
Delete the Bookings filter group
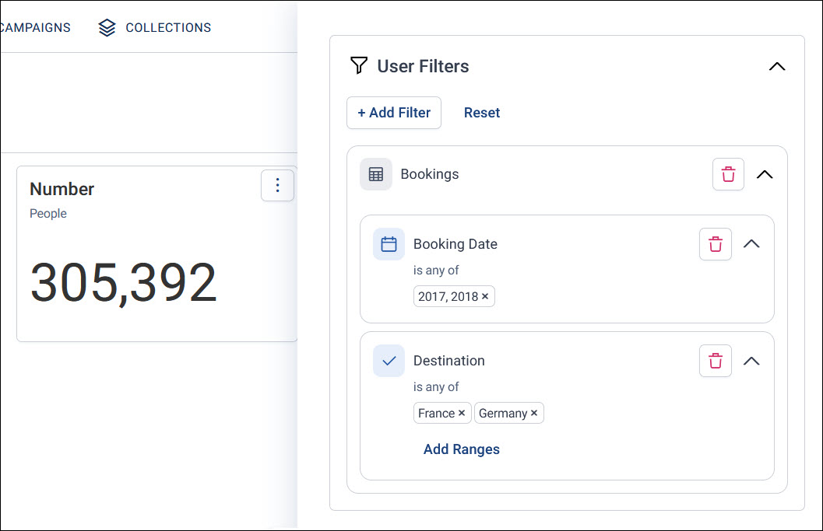tap(728, 174)
